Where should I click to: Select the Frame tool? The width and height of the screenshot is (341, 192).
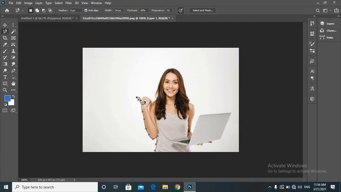pyautogui.click(x=13, y=38)
